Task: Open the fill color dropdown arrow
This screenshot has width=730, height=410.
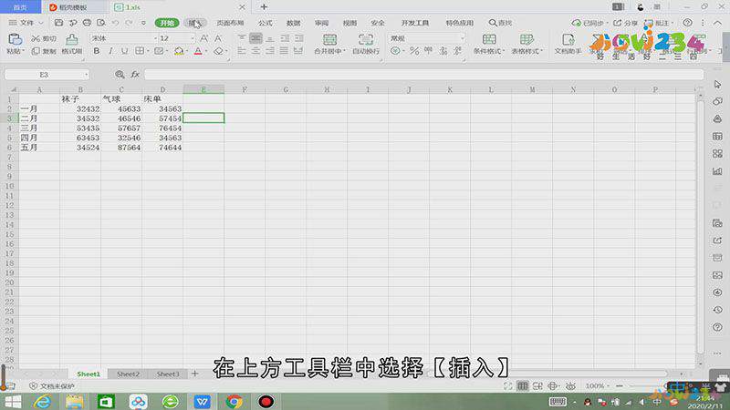Action: point(187,51)
